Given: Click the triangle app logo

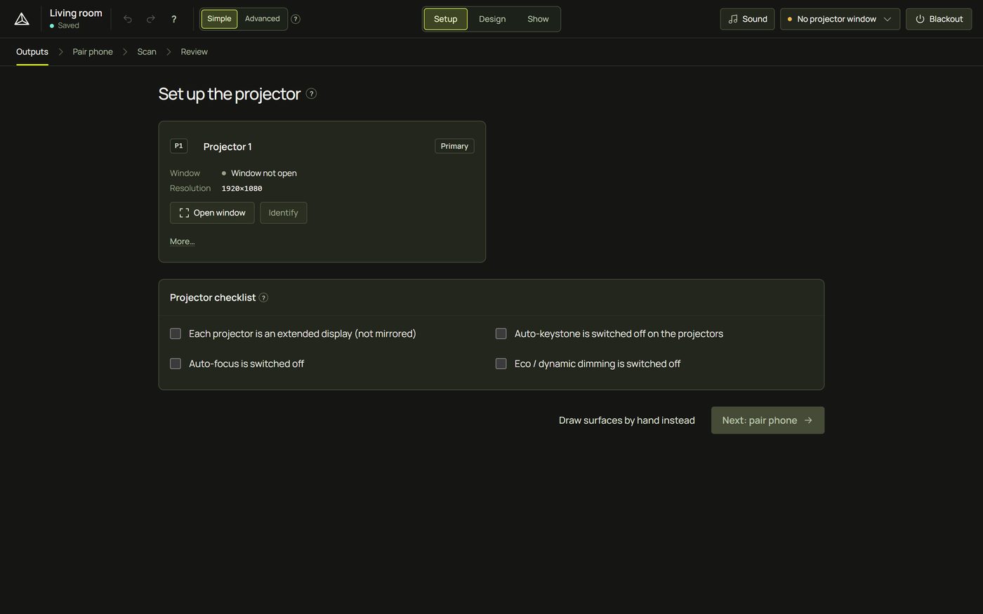Looking at the screenshot, I should [x=22, y=19].
